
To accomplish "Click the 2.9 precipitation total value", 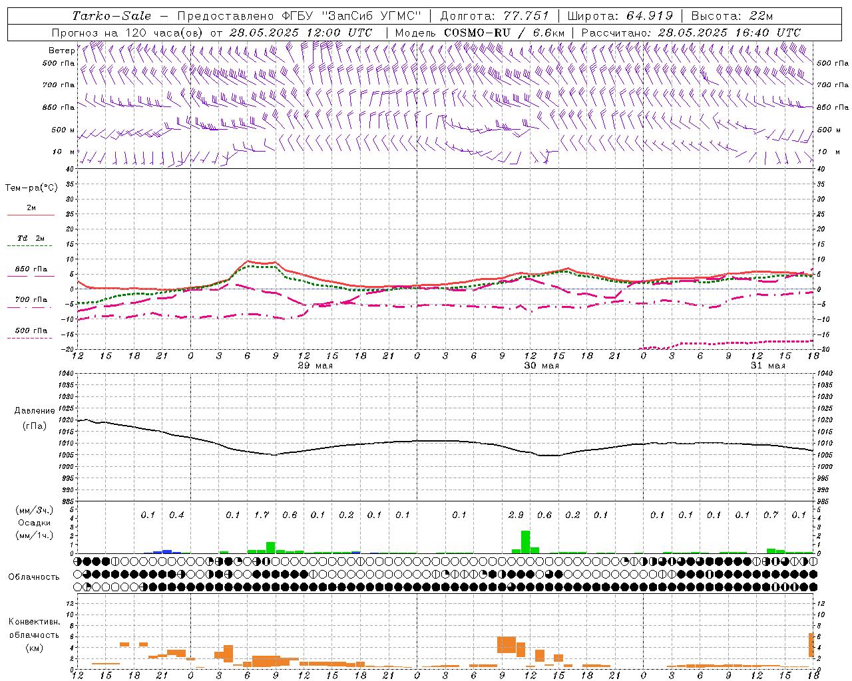I will tap(516, 515).
